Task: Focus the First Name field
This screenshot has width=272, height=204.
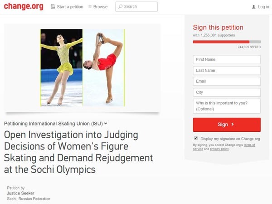Action: [227, 60]
